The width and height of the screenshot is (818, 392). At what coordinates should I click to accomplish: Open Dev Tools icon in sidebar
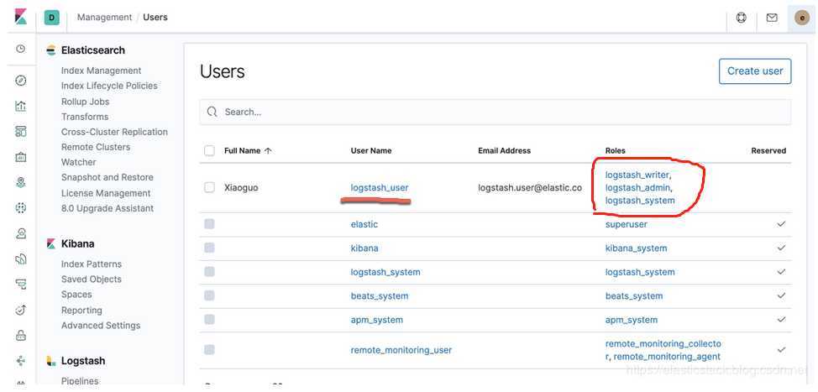click(x=20, y=361)
